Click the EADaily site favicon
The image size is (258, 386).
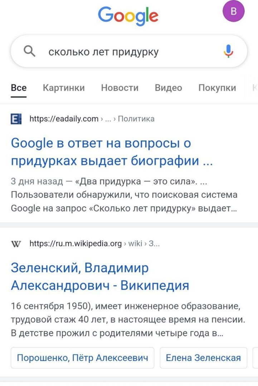(16, 119)
